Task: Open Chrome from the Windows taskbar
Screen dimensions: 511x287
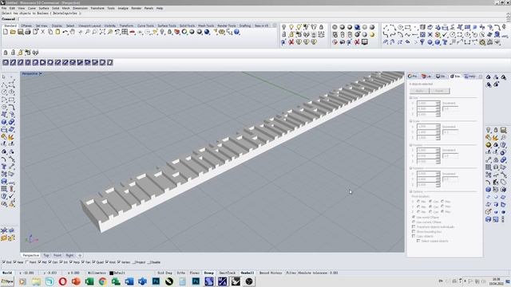Action: pyautogui.click(x=102, y=281)
